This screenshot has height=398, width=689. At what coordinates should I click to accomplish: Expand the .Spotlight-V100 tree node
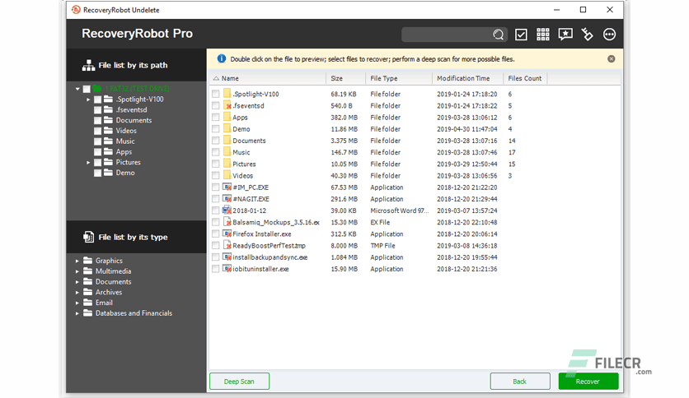pyautogui.click(x=88, y=99)
